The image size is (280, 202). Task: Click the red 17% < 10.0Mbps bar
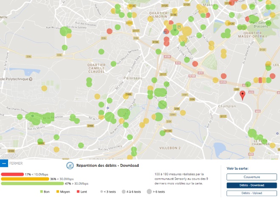(x=12, y=174)
